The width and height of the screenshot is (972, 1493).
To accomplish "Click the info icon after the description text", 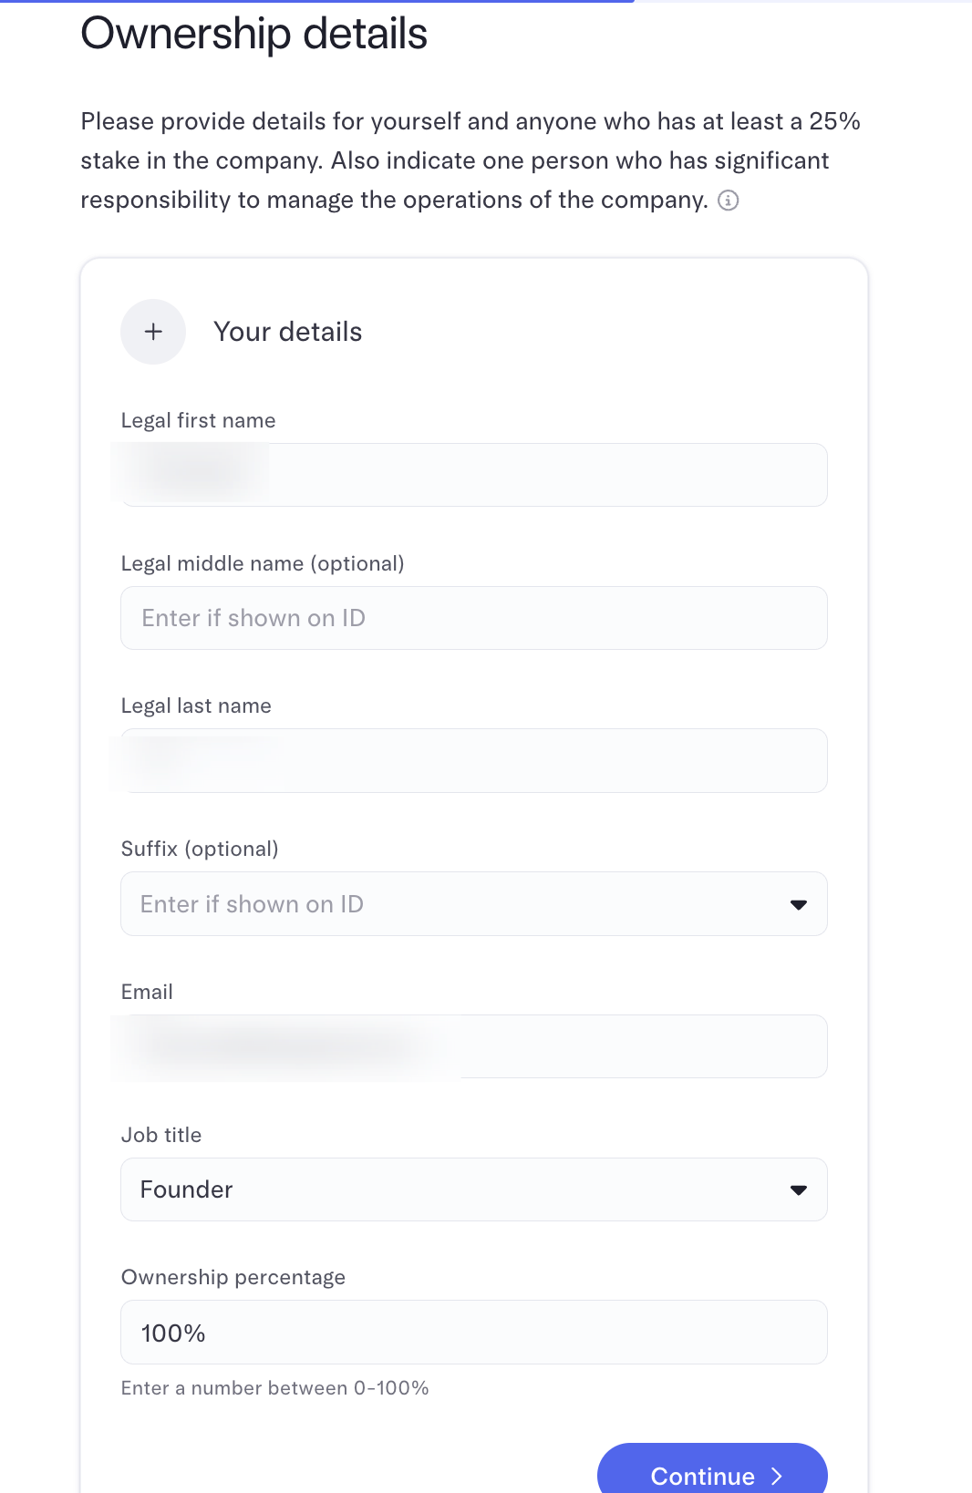I will (728, 201).
